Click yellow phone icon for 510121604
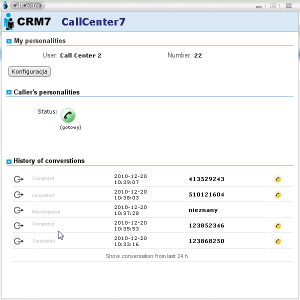The width and height of the screenshot is (300, 300). click(277, 194)
